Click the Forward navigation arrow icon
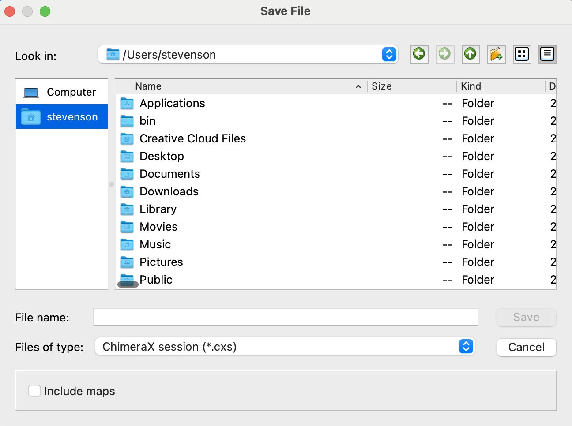Screen dimensions: 572x426 pyautogui.click(x=445, y=54)
